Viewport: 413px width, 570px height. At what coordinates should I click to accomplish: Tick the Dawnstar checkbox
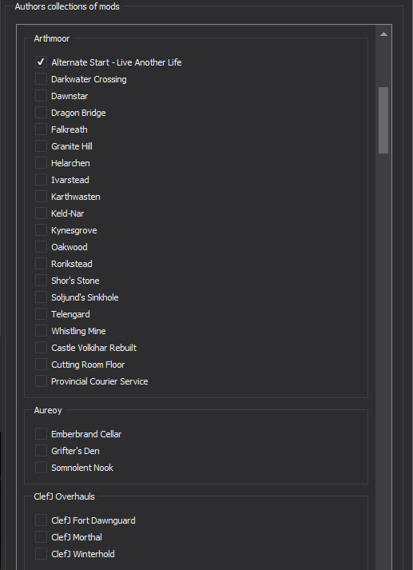click(41, 96)
